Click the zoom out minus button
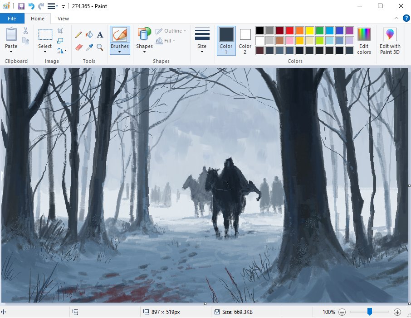The width and height of the screenshot is (411, 318). coord(342,312)
